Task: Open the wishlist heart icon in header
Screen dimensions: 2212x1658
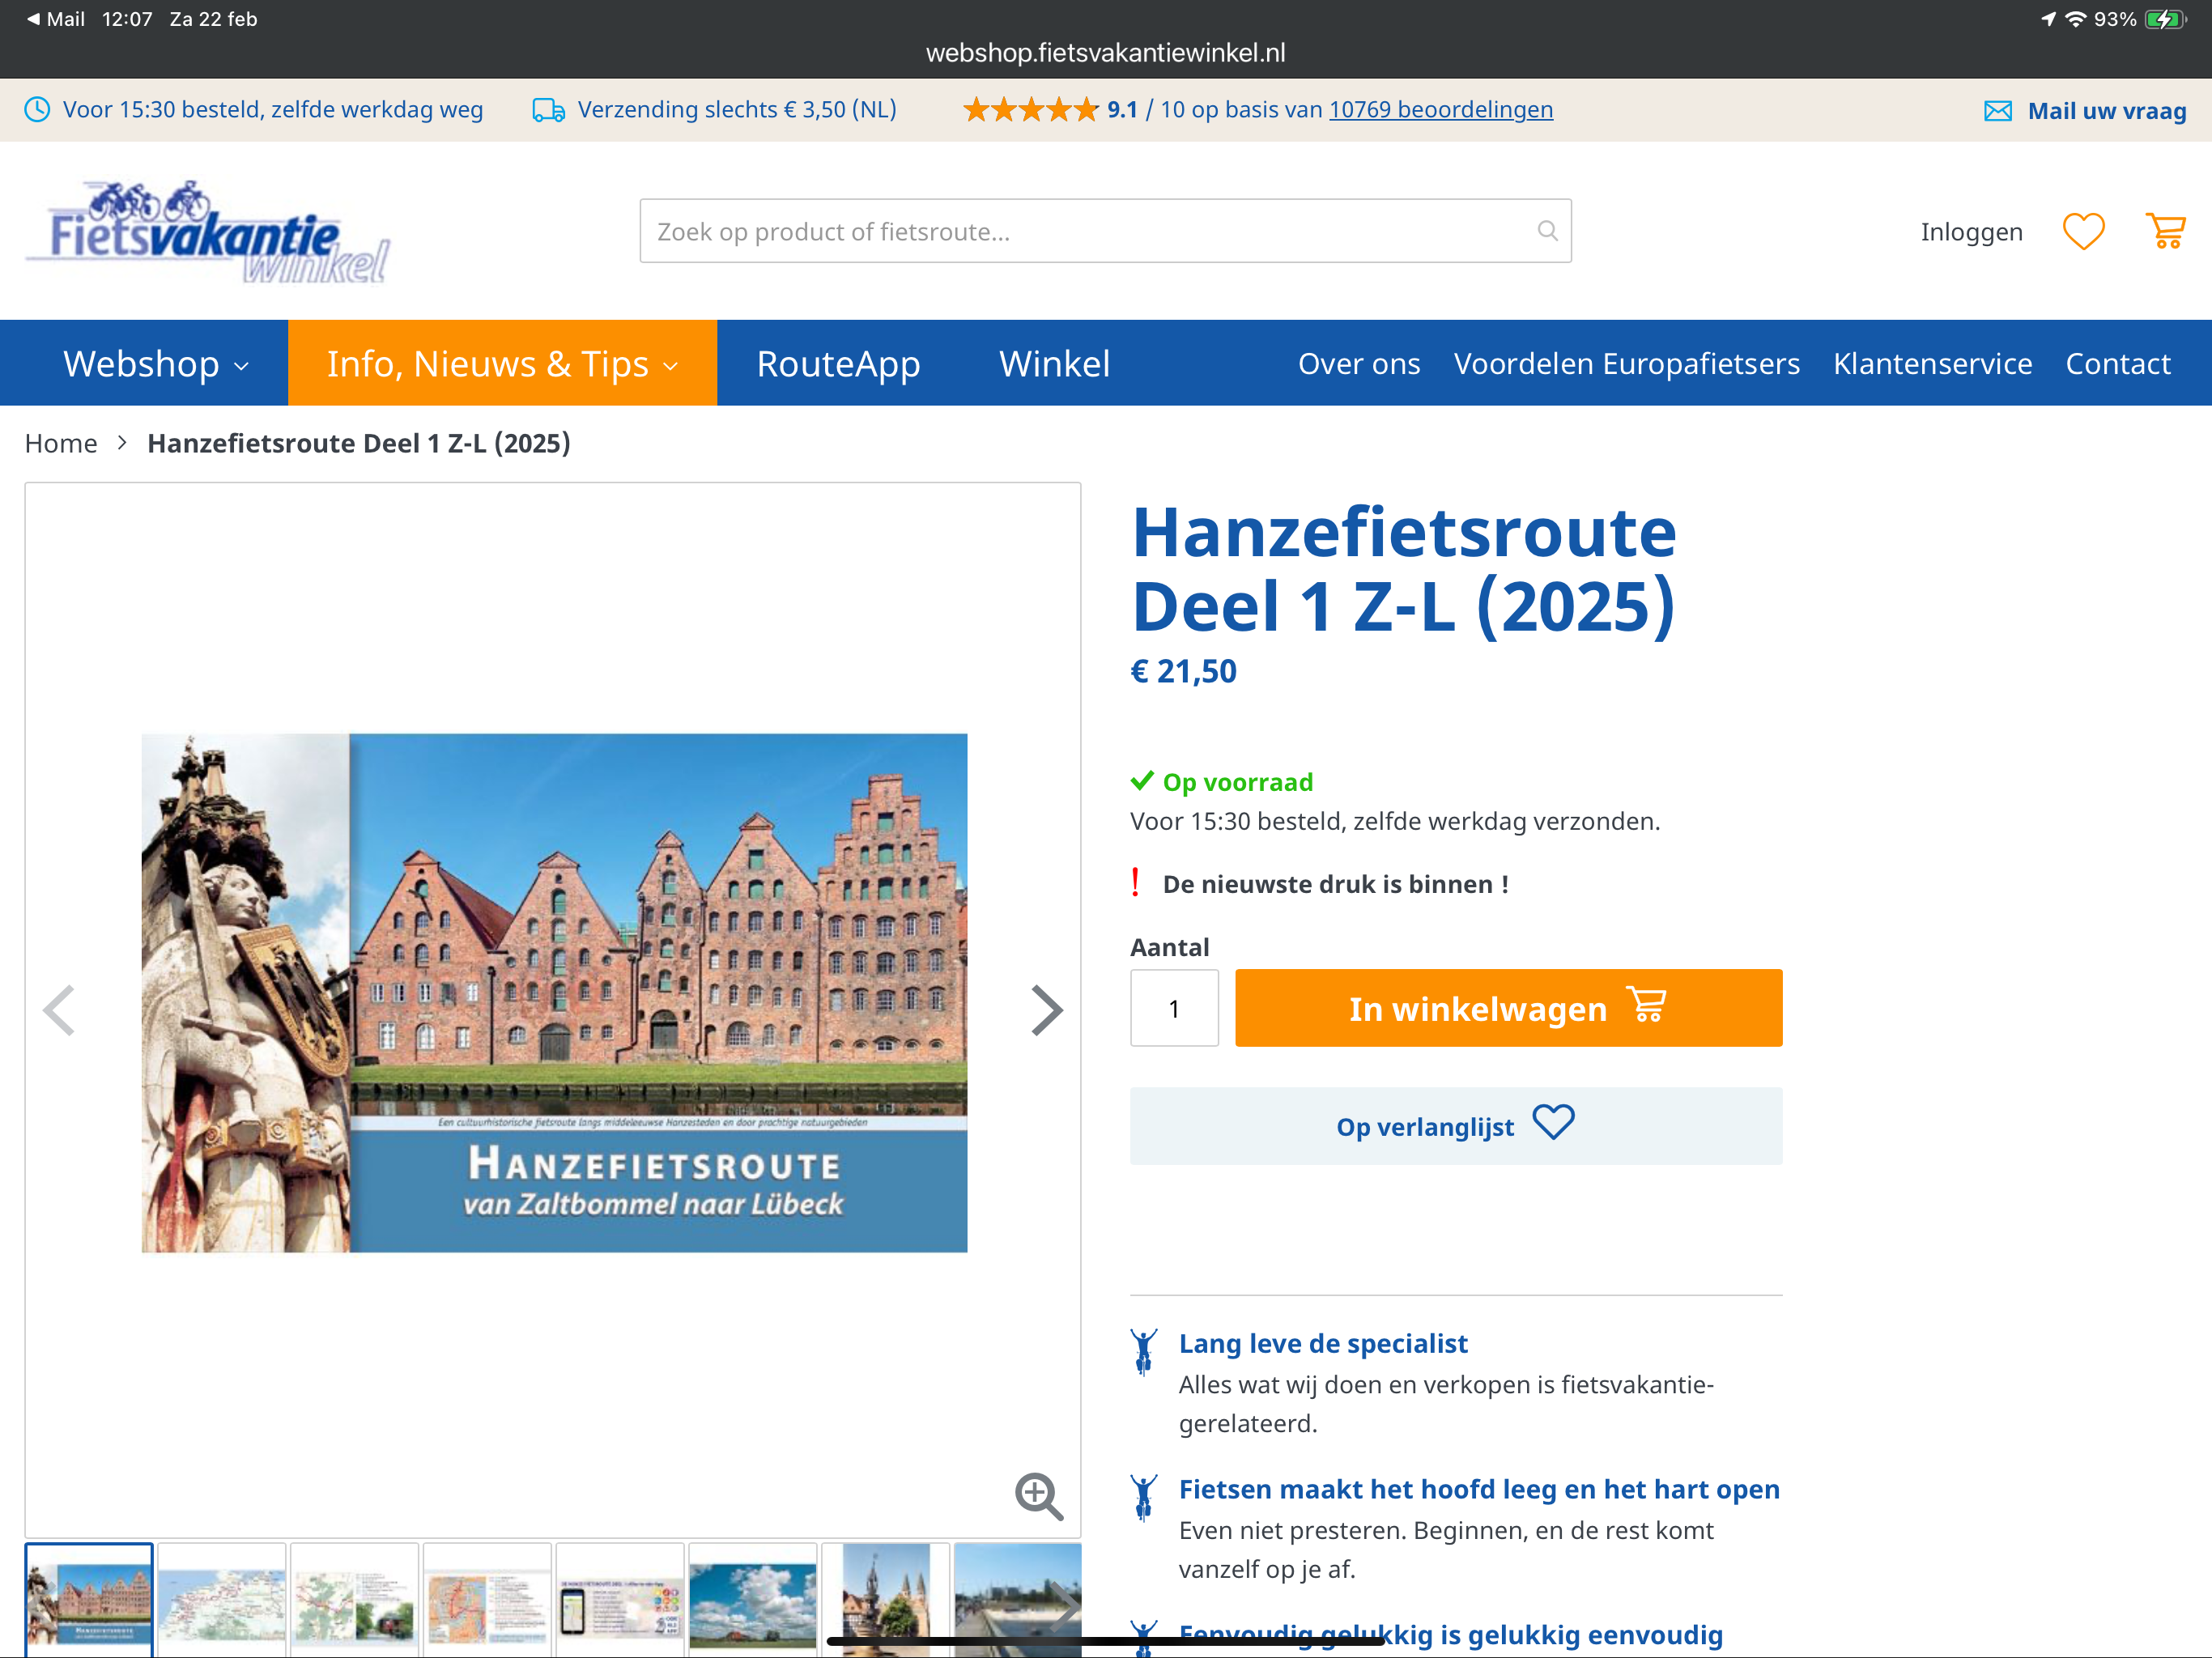Action: pos(2083,232)
